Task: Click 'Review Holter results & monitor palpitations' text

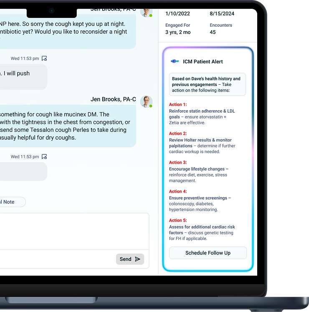Action: (x=200, y=143)
